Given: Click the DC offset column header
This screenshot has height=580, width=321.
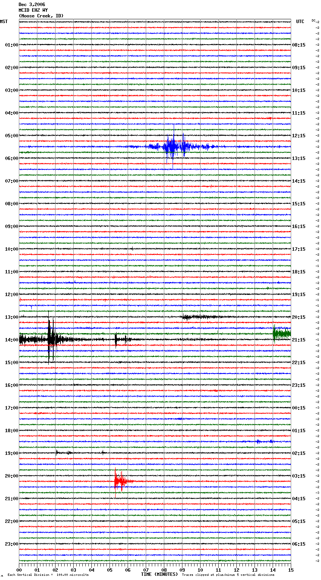Looking at the screenshot, I should [314, 20].
